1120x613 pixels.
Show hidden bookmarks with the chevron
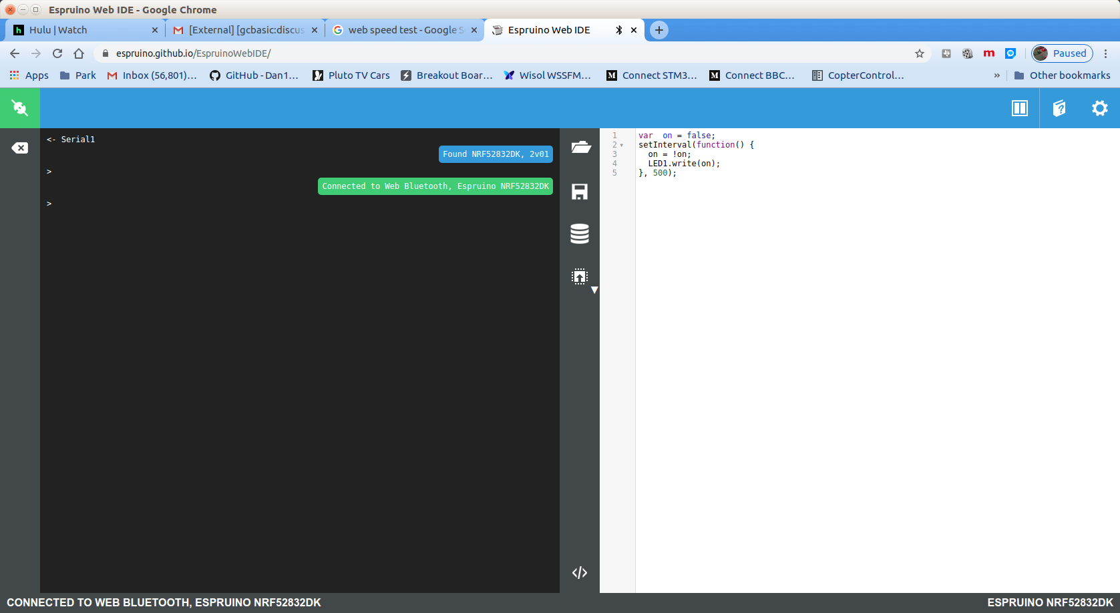997,75
